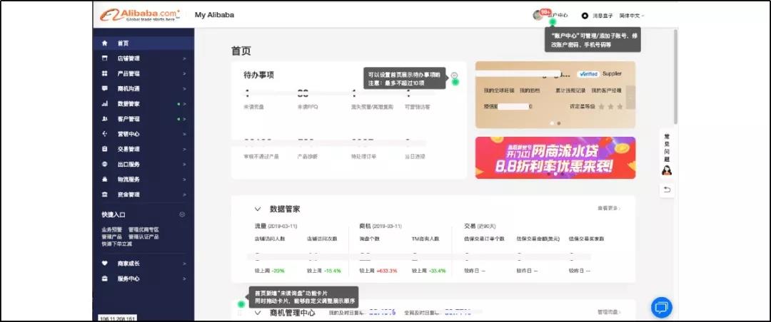
Task: Click the 管理优商专区 quick link
Action: (x=143, y=229)
